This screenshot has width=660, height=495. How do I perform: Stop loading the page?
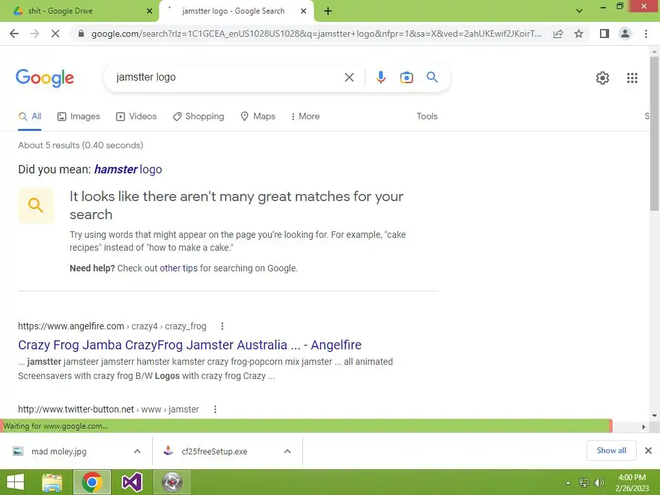[x=55, y=34]
